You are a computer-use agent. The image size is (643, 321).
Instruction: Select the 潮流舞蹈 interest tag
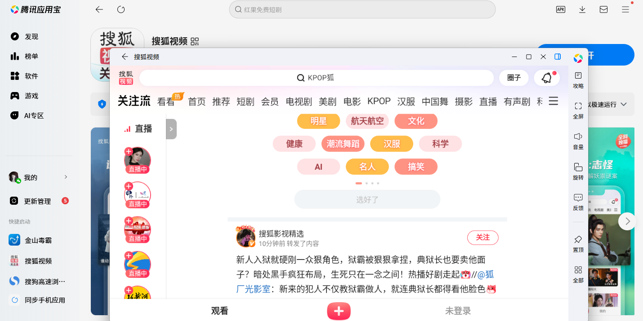click(x=343, y=144)
